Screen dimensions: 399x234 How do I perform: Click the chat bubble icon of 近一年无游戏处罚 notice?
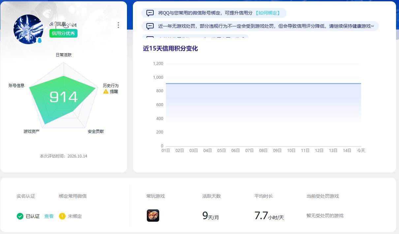(150, 26)
